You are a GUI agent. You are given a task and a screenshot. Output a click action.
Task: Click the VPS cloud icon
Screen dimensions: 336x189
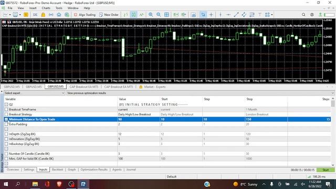pos(59,15)
